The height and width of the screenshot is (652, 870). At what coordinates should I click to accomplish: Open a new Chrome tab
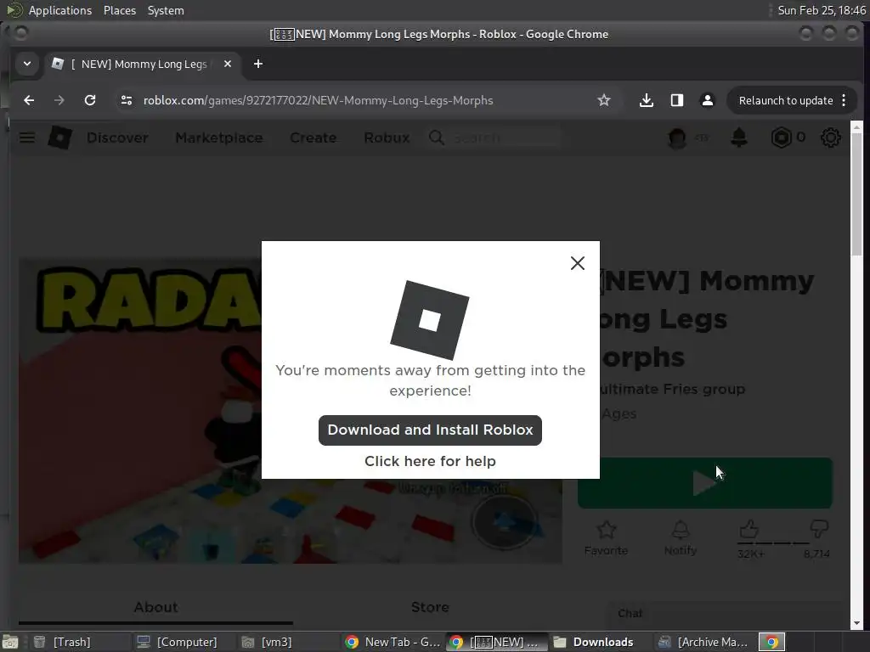point(258,64)
